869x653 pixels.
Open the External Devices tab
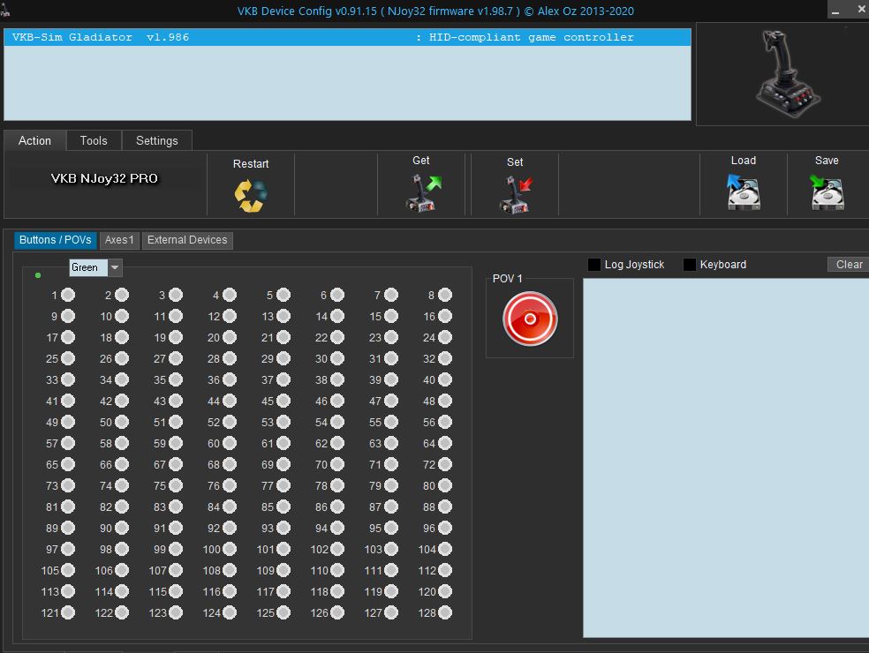[x=187, y=240]
